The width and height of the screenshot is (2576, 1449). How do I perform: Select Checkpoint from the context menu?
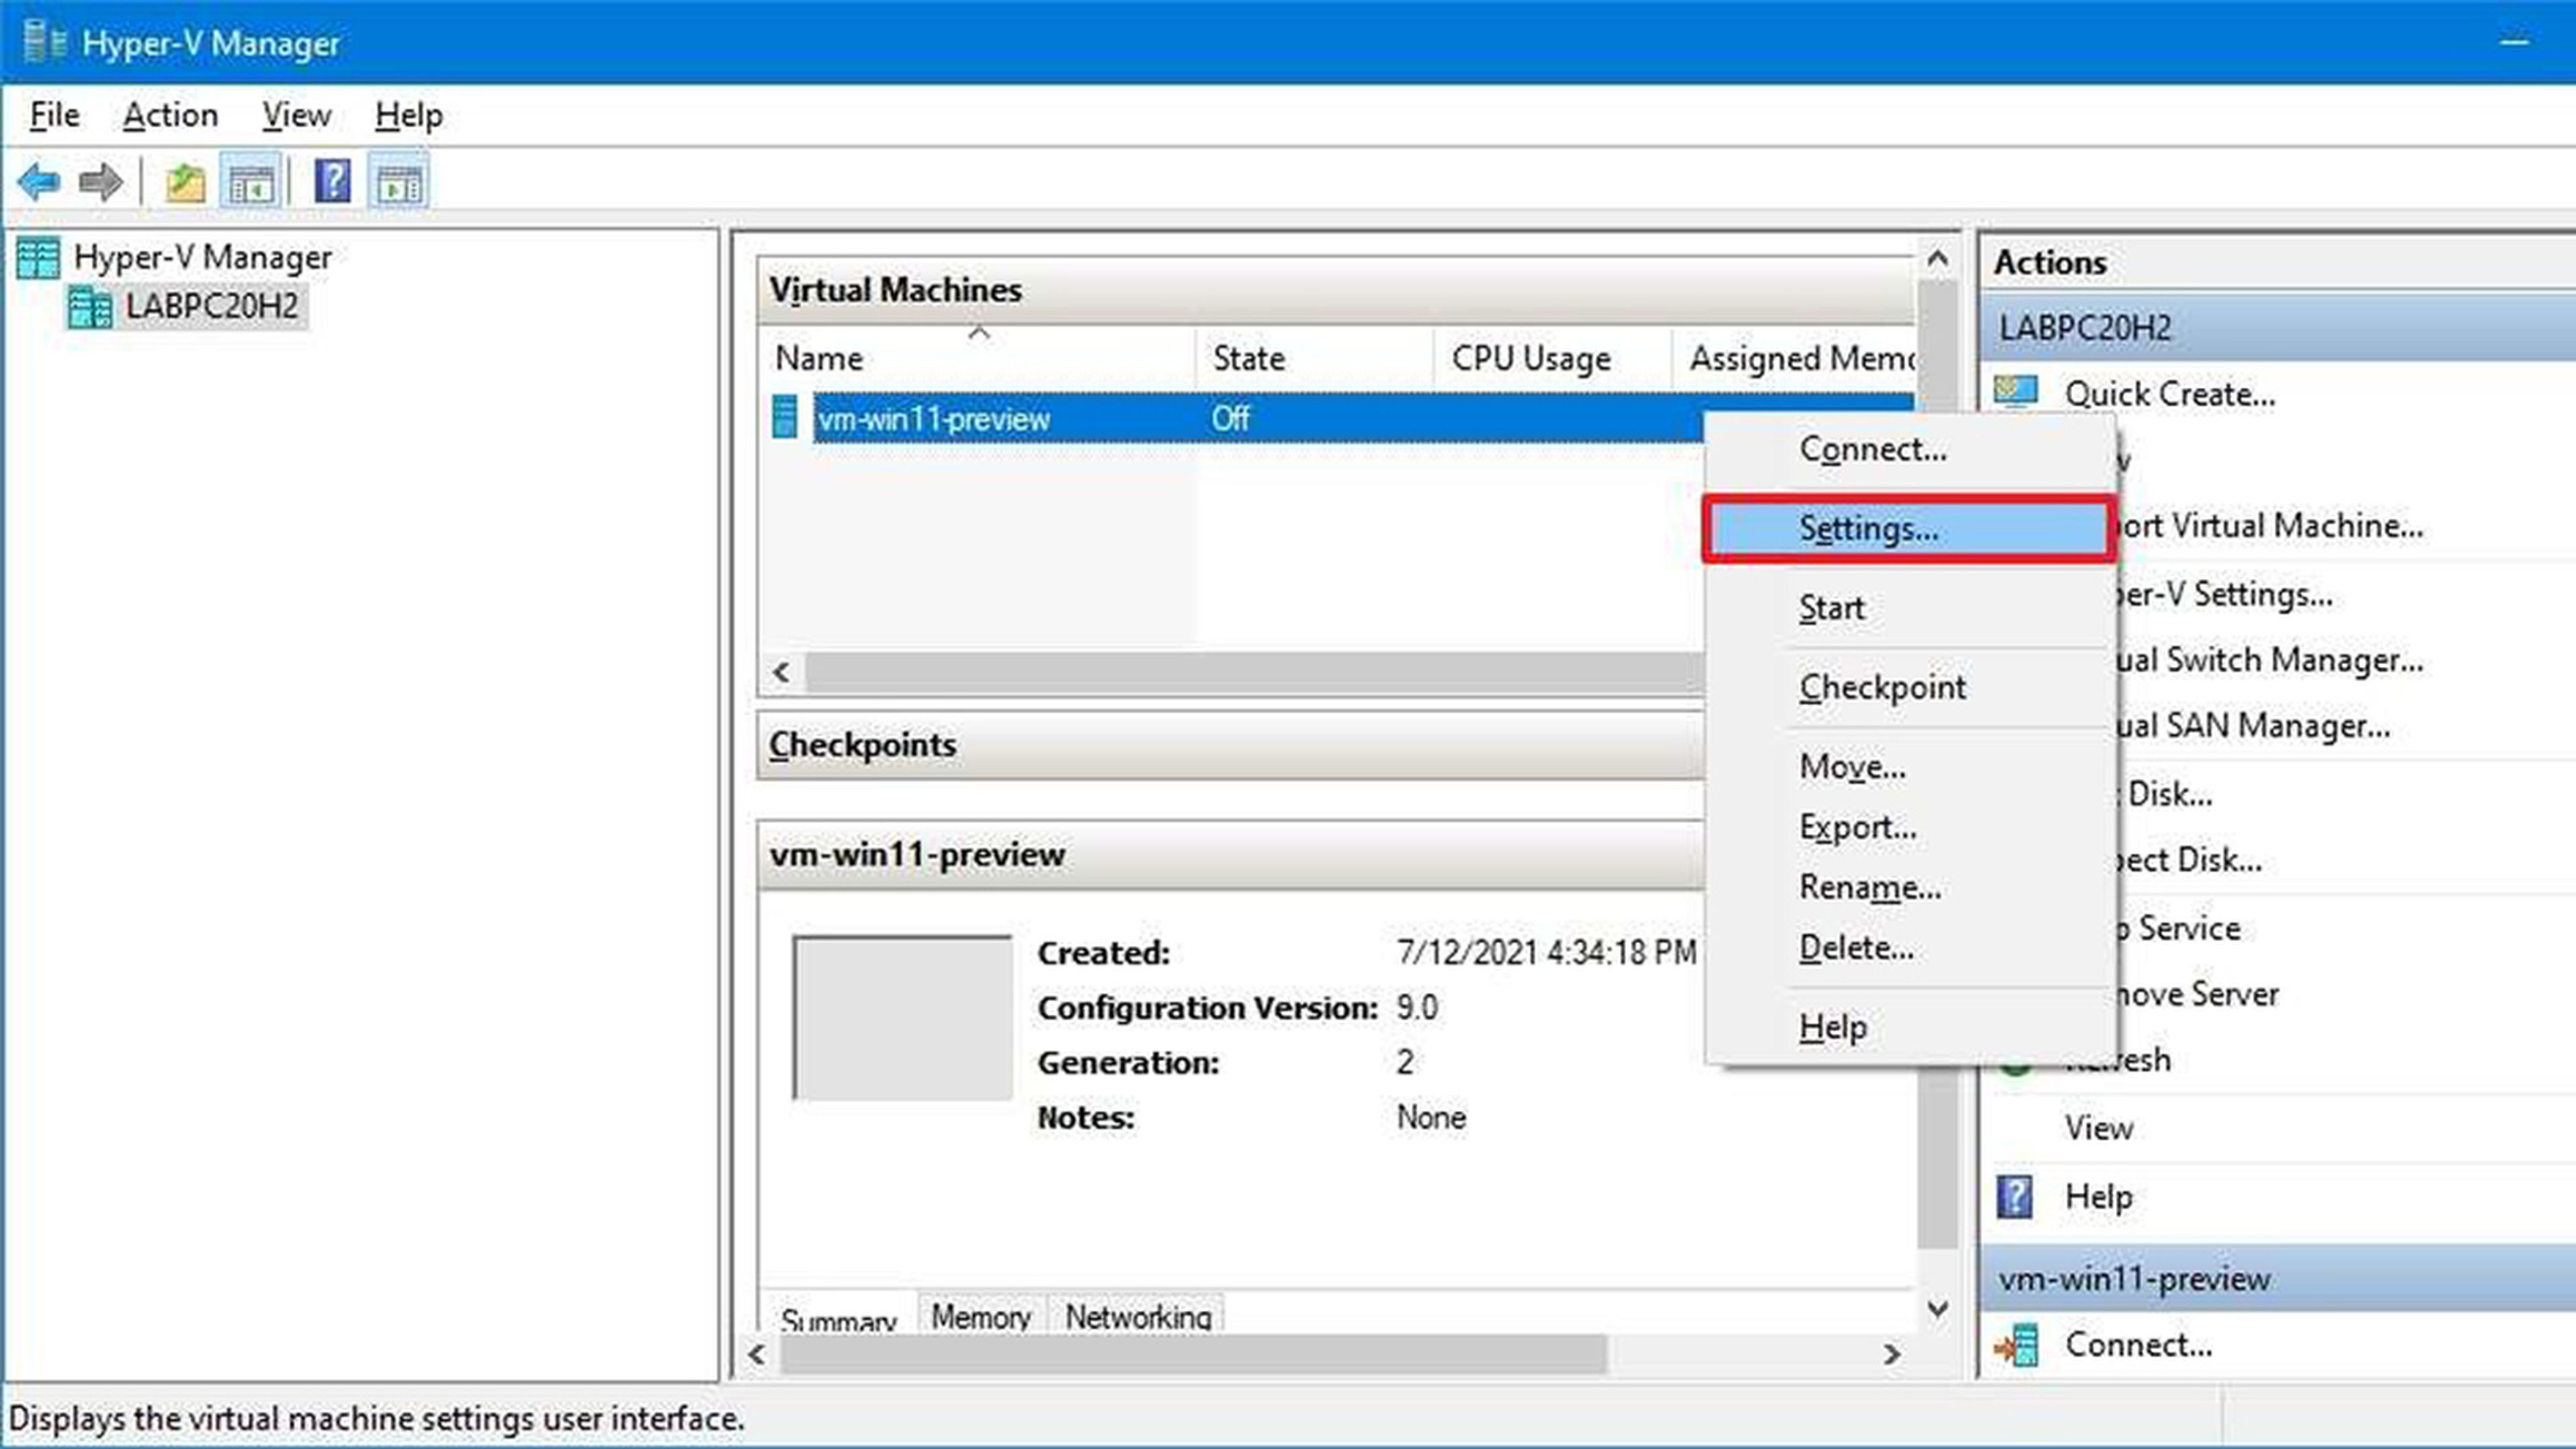(1882, 686)
